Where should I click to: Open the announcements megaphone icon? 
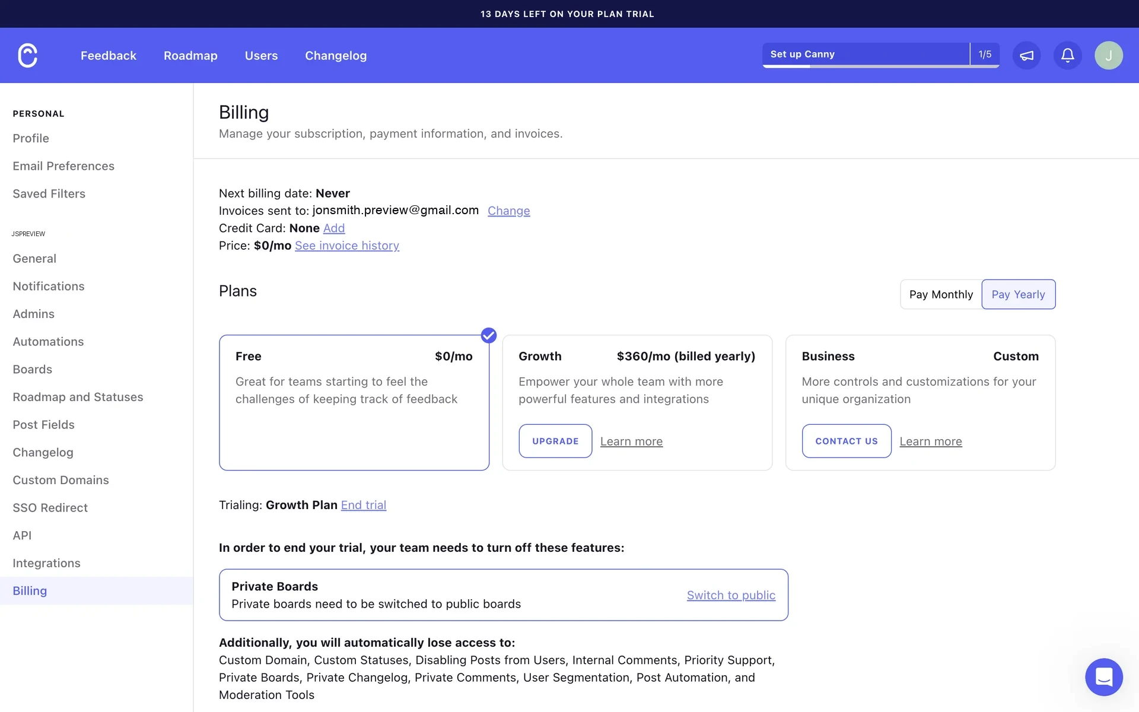tap(1026, 55)
